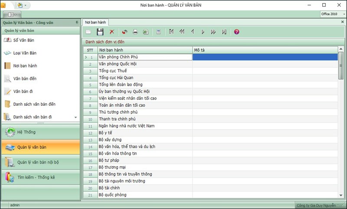The height and width of the screenshot is (209, 347).
Task: Open the Tìm kiếm - Thống kê group
Action: coord(41,177)
